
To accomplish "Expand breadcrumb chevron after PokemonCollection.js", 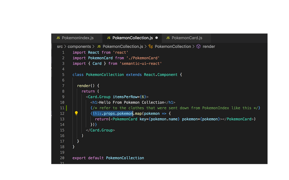I will [x=146, y=46].
